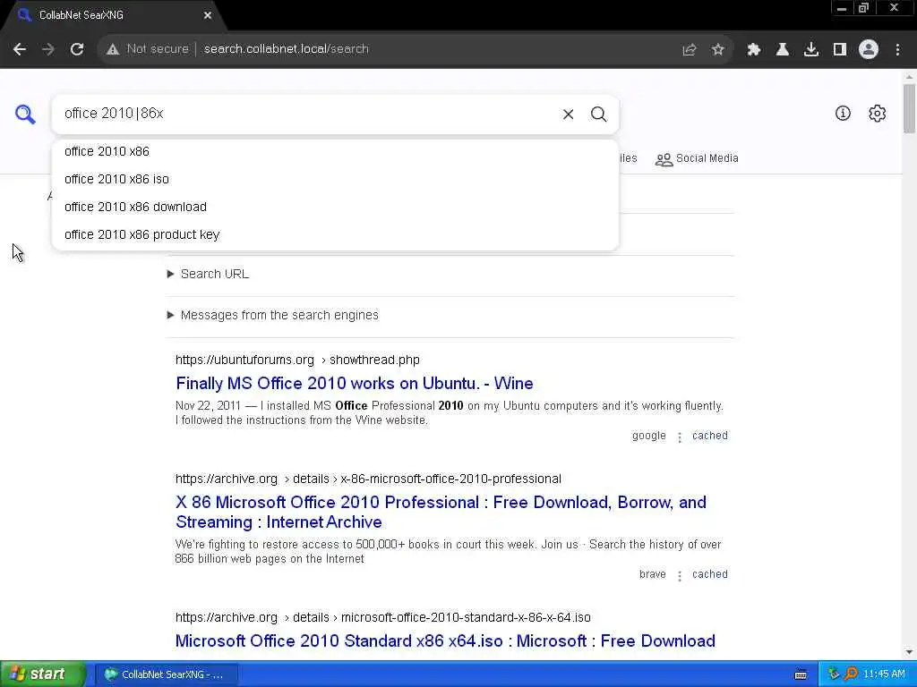This screenshot has height=687, width=917.
Task: Click the on-screen keyboard tray icon
Action: tap(801, 674)
